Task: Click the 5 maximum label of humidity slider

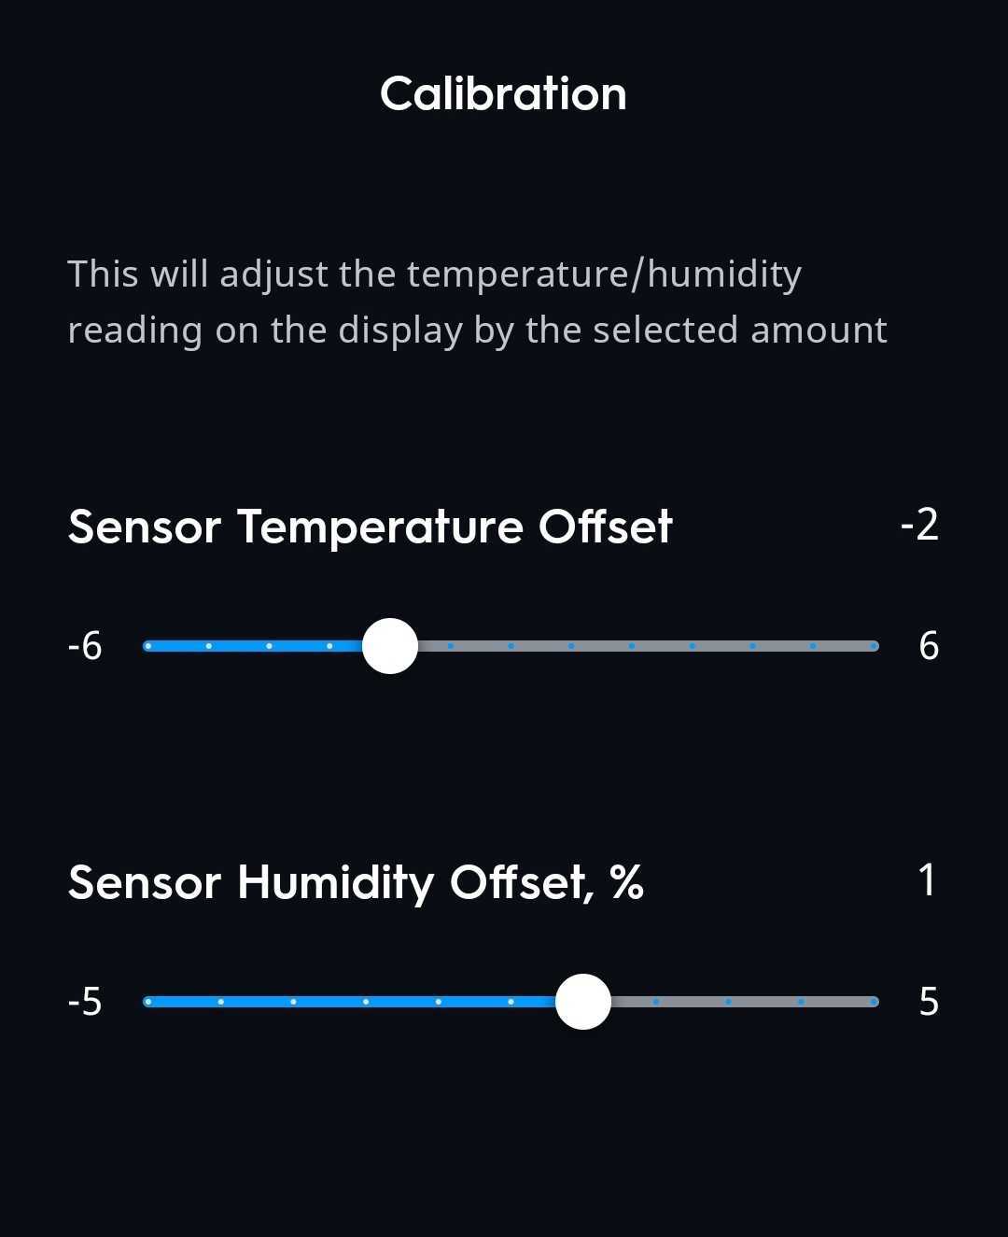Action: click(x=928, y=1002)
